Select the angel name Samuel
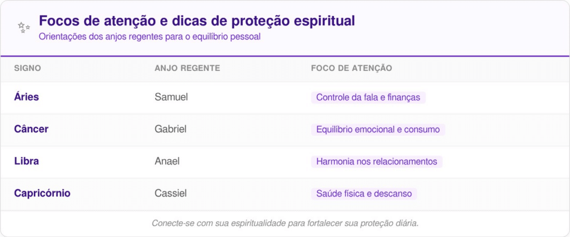The width and height of the screenshot is (570, 237). (171, 97)
